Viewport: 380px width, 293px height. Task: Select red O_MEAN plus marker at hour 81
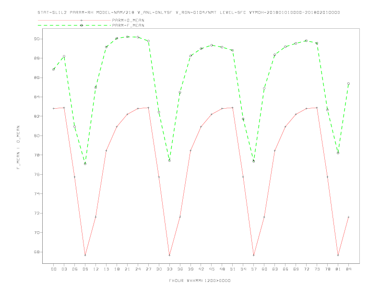point(338,255)
